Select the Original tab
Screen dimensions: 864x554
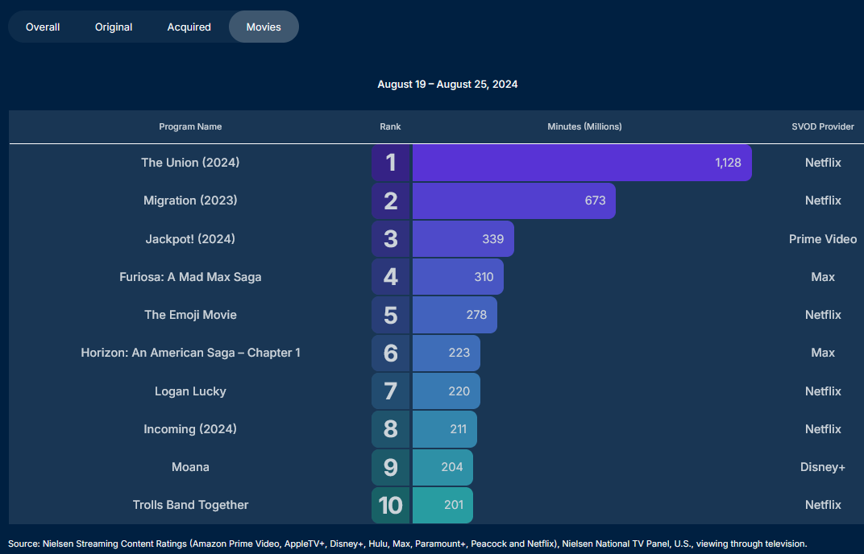click(114, 27)
